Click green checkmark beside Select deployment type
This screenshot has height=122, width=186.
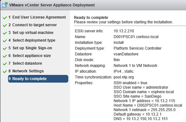pyautogui.click(x=5, y=41)
